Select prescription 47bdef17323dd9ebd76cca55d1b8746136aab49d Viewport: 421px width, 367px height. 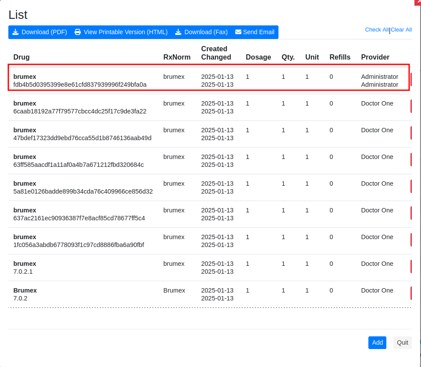point(210,134)
